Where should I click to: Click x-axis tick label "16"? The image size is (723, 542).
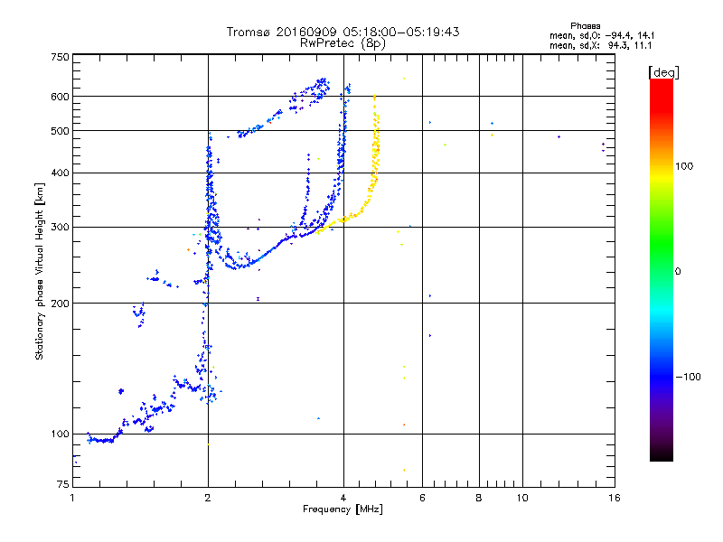coord(615,498)
